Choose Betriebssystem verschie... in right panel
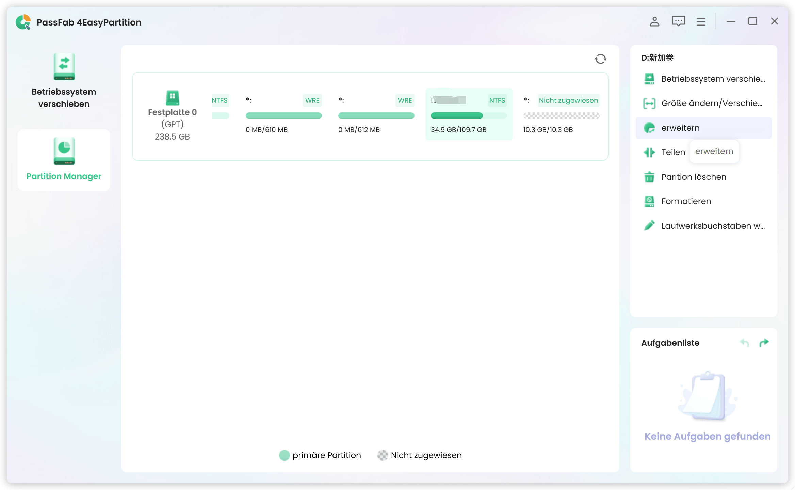Viewport: 795px width, 490px height. pyautogui.click(x=713, y=79)
